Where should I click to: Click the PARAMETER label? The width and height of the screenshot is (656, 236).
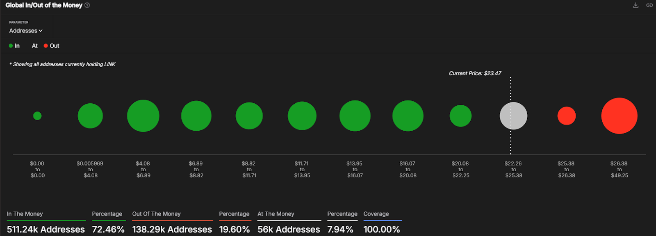[x=19, y=23]
